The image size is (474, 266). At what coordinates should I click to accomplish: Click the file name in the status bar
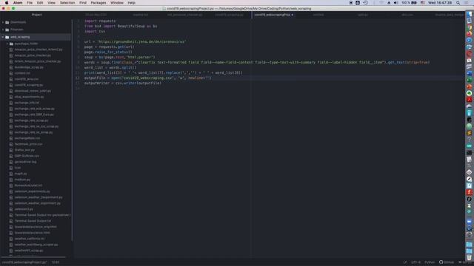point(24,262)
